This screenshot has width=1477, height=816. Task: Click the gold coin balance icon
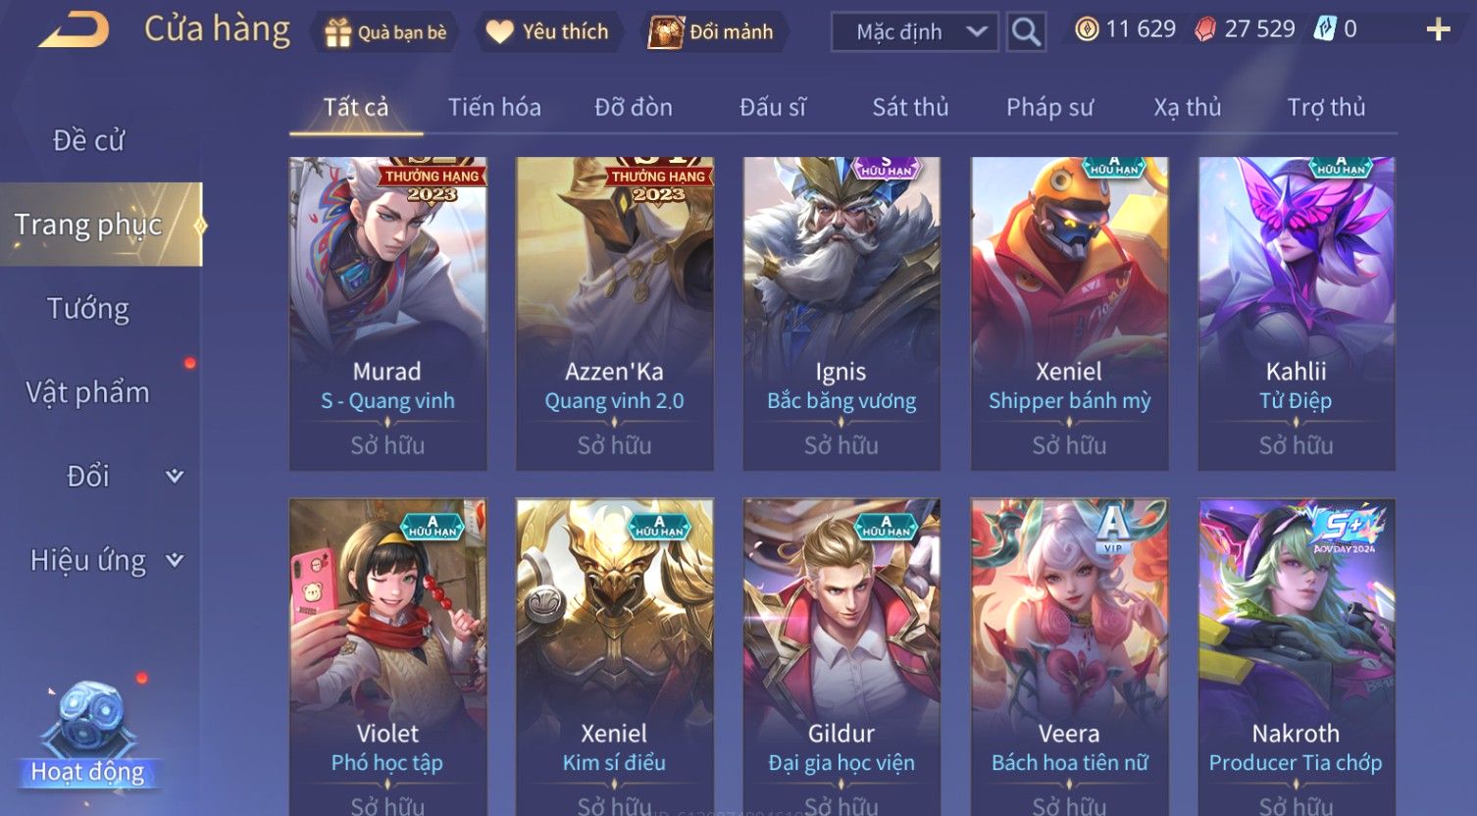[1087, 29]
